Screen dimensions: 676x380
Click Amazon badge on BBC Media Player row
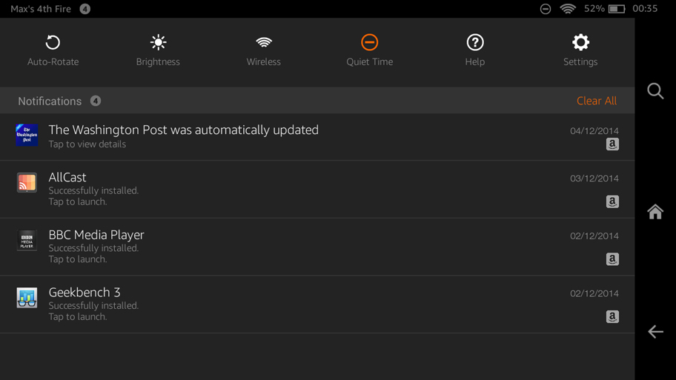[612, 259]
